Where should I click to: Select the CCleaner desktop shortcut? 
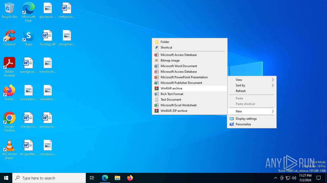pyautogui.click(x=9, y=38)
